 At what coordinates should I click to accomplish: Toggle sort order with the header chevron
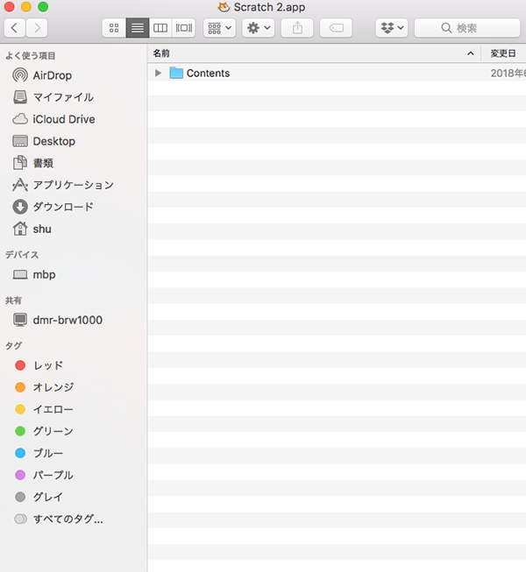(x=471, y=53)
